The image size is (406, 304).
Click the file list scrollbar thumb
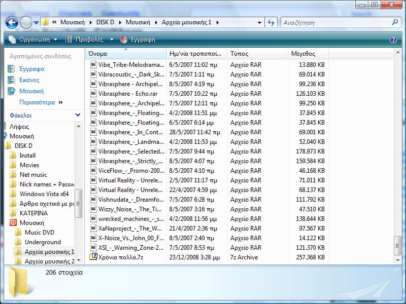(x=398, y=246)
